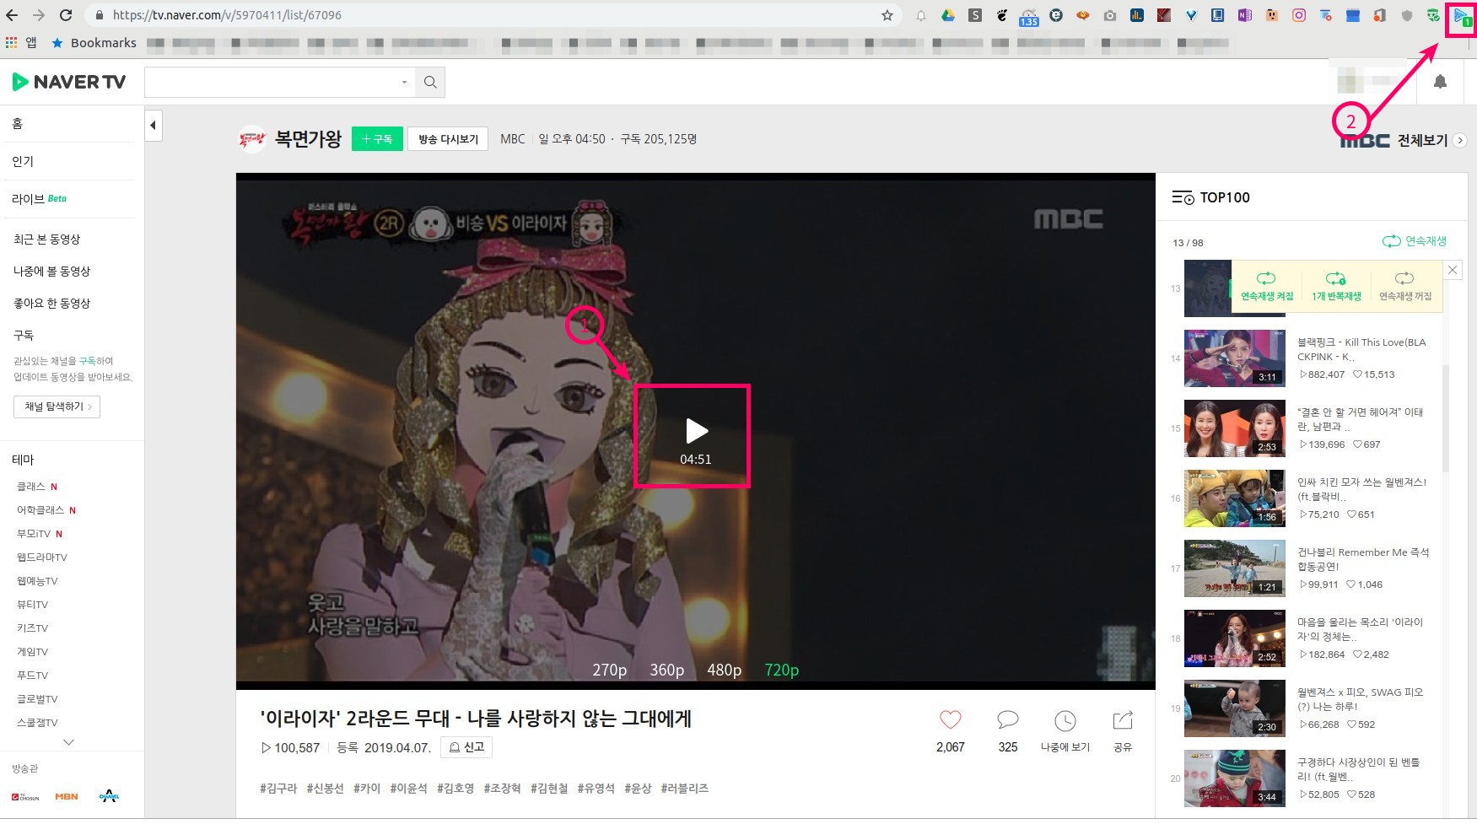
Task: Choose 1개 반복재생 option
Action: [1336, 287]
